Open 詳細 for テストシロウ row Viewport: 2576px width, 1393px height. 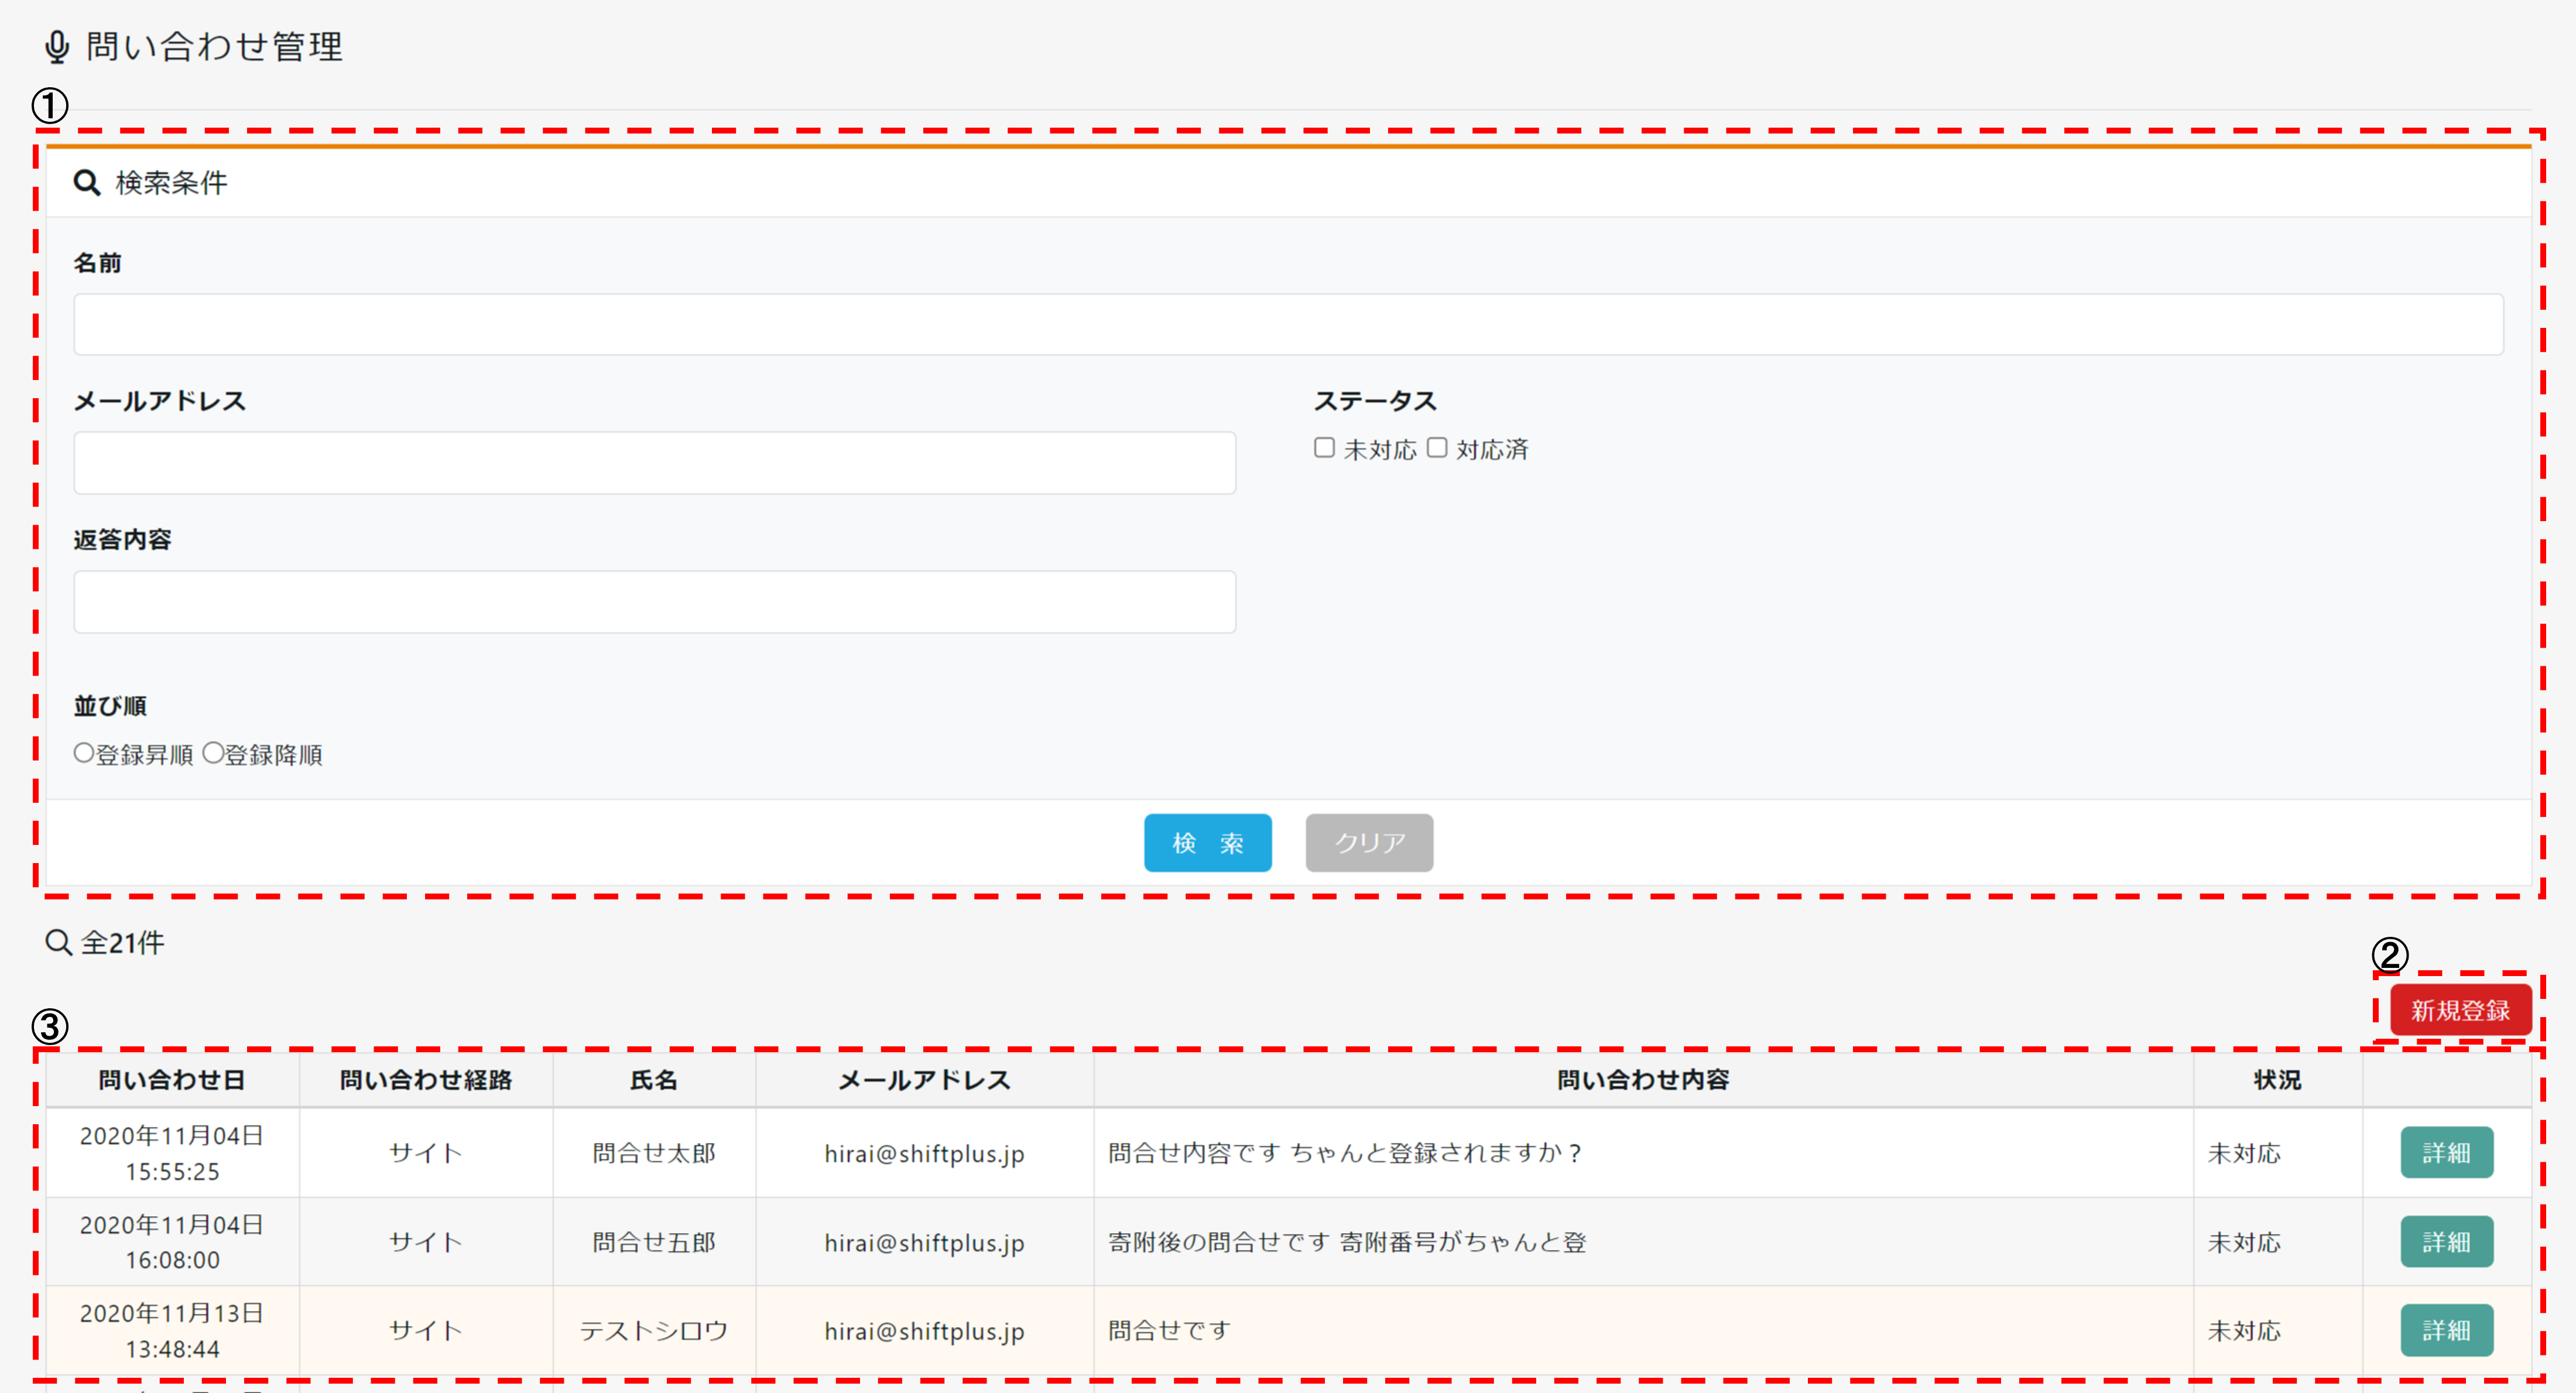coord(2446,1331)
